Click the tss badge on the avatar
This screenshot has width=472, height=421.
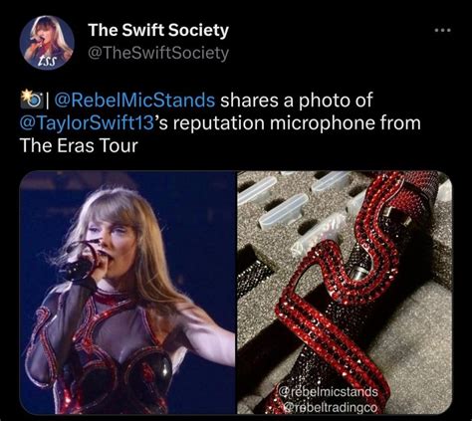50,61
